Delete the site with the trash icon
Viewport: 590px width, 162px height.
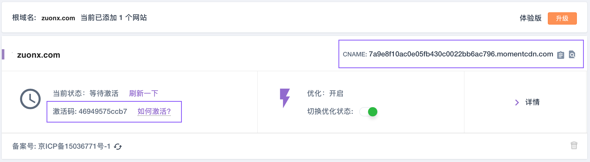click(574, 145)
